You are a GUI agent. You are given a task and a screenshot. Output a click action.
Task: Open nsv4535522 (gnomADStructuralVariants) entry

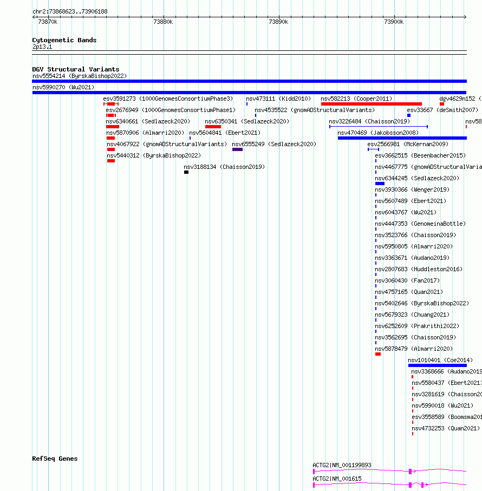point(315,110)
